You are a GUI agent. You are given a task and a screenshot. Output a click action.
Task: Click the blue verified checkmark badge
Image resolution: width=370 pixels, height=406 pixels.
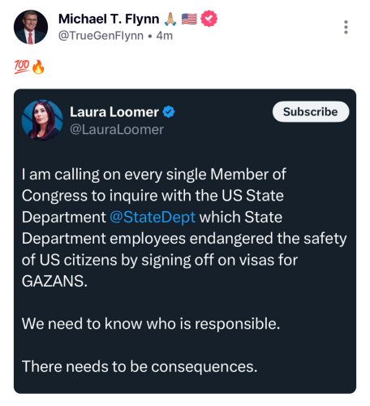point(169,112)
